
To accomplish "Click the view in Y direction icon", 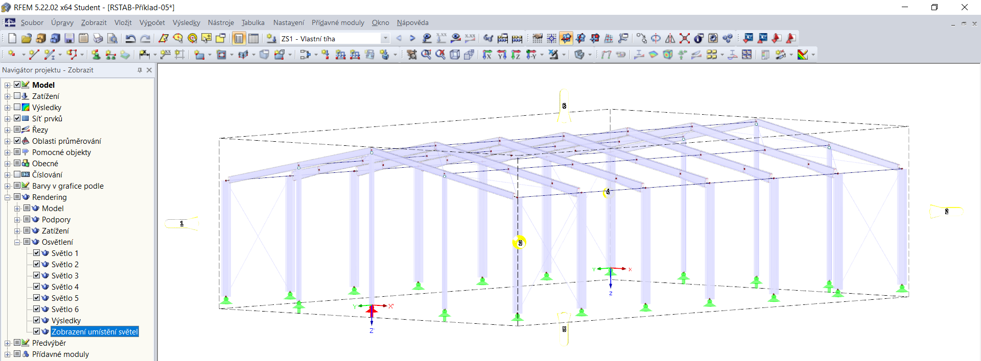I will click(x=502, y=55).
